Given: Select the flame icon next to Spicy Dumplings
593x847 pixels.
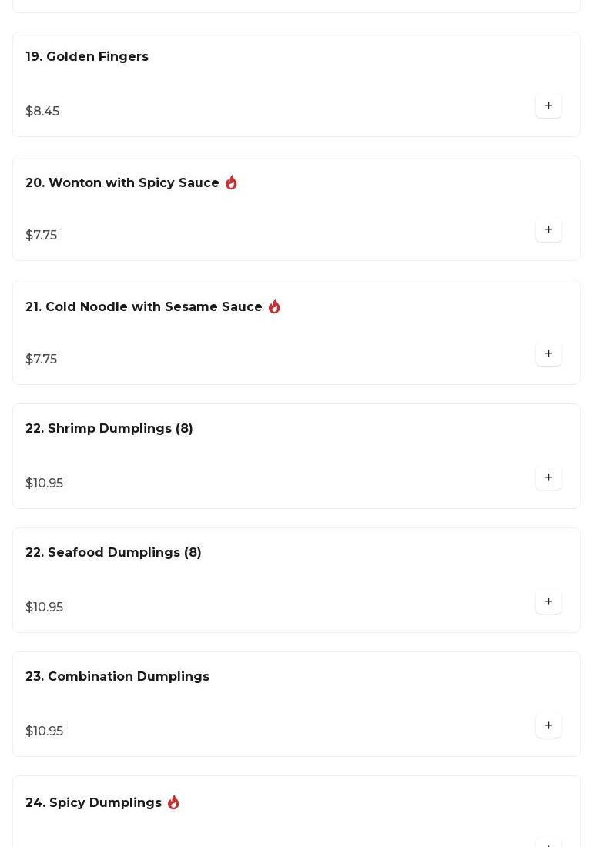Looking at the screenshot, I should tap(173, 802).
